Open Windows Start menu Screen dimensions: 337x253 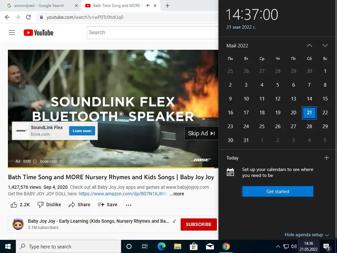pyautogui.click(x=8, y=246)
